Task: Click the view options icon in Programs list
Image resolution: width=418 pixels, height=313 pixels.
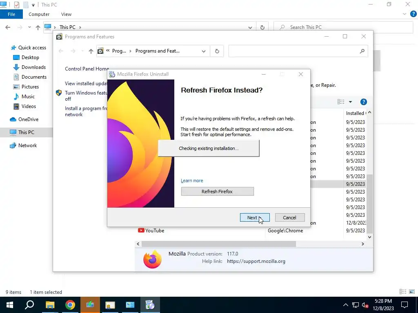Action: (x=341, y=101)
